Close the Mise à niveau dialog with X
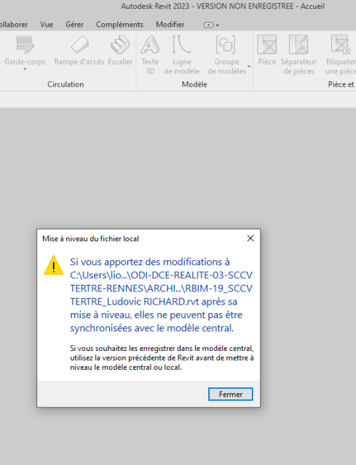This screenshot has height=465, width=356. [x=250, y=238]
